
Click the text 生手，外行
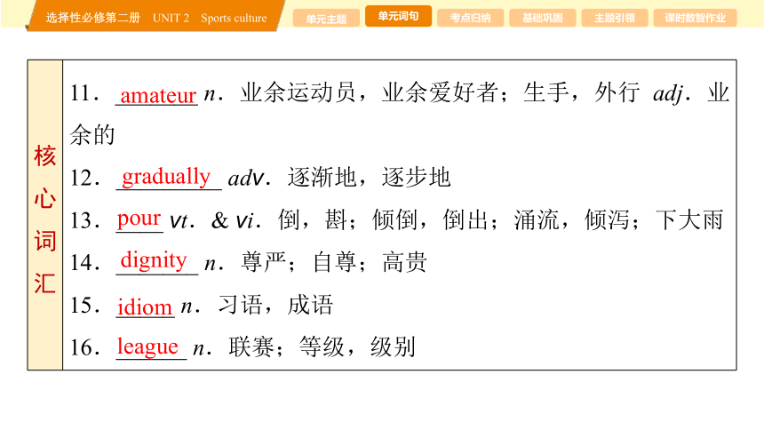[582, 92]
